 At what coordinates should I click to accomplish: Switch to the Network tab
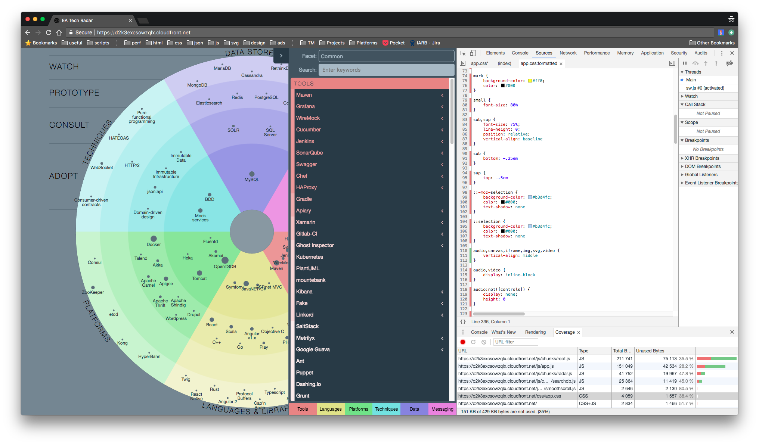tap(568, 53)
